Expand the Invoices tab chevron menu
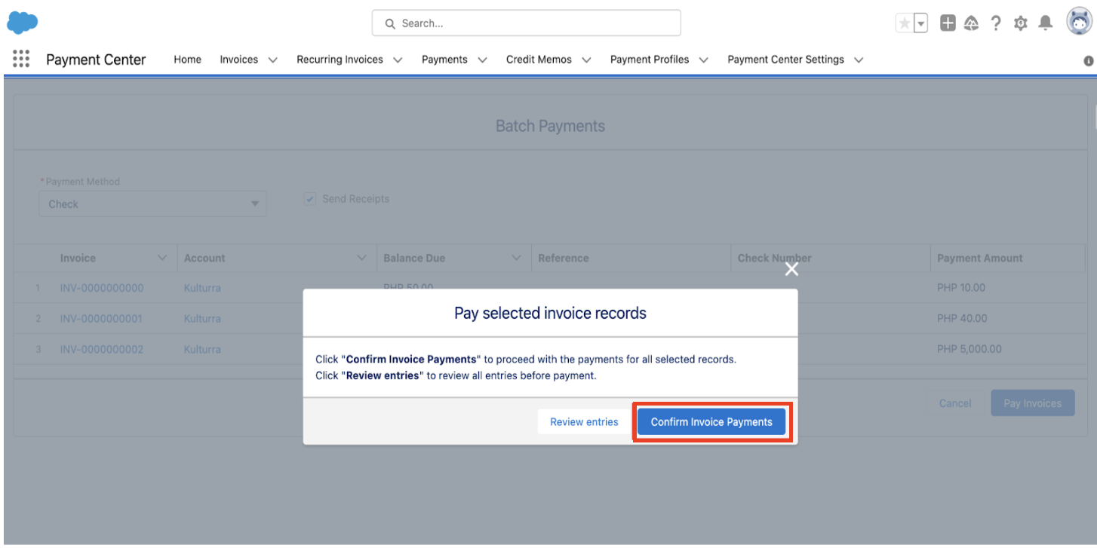This screenshot has width=1097, height=548. [272, 60]
